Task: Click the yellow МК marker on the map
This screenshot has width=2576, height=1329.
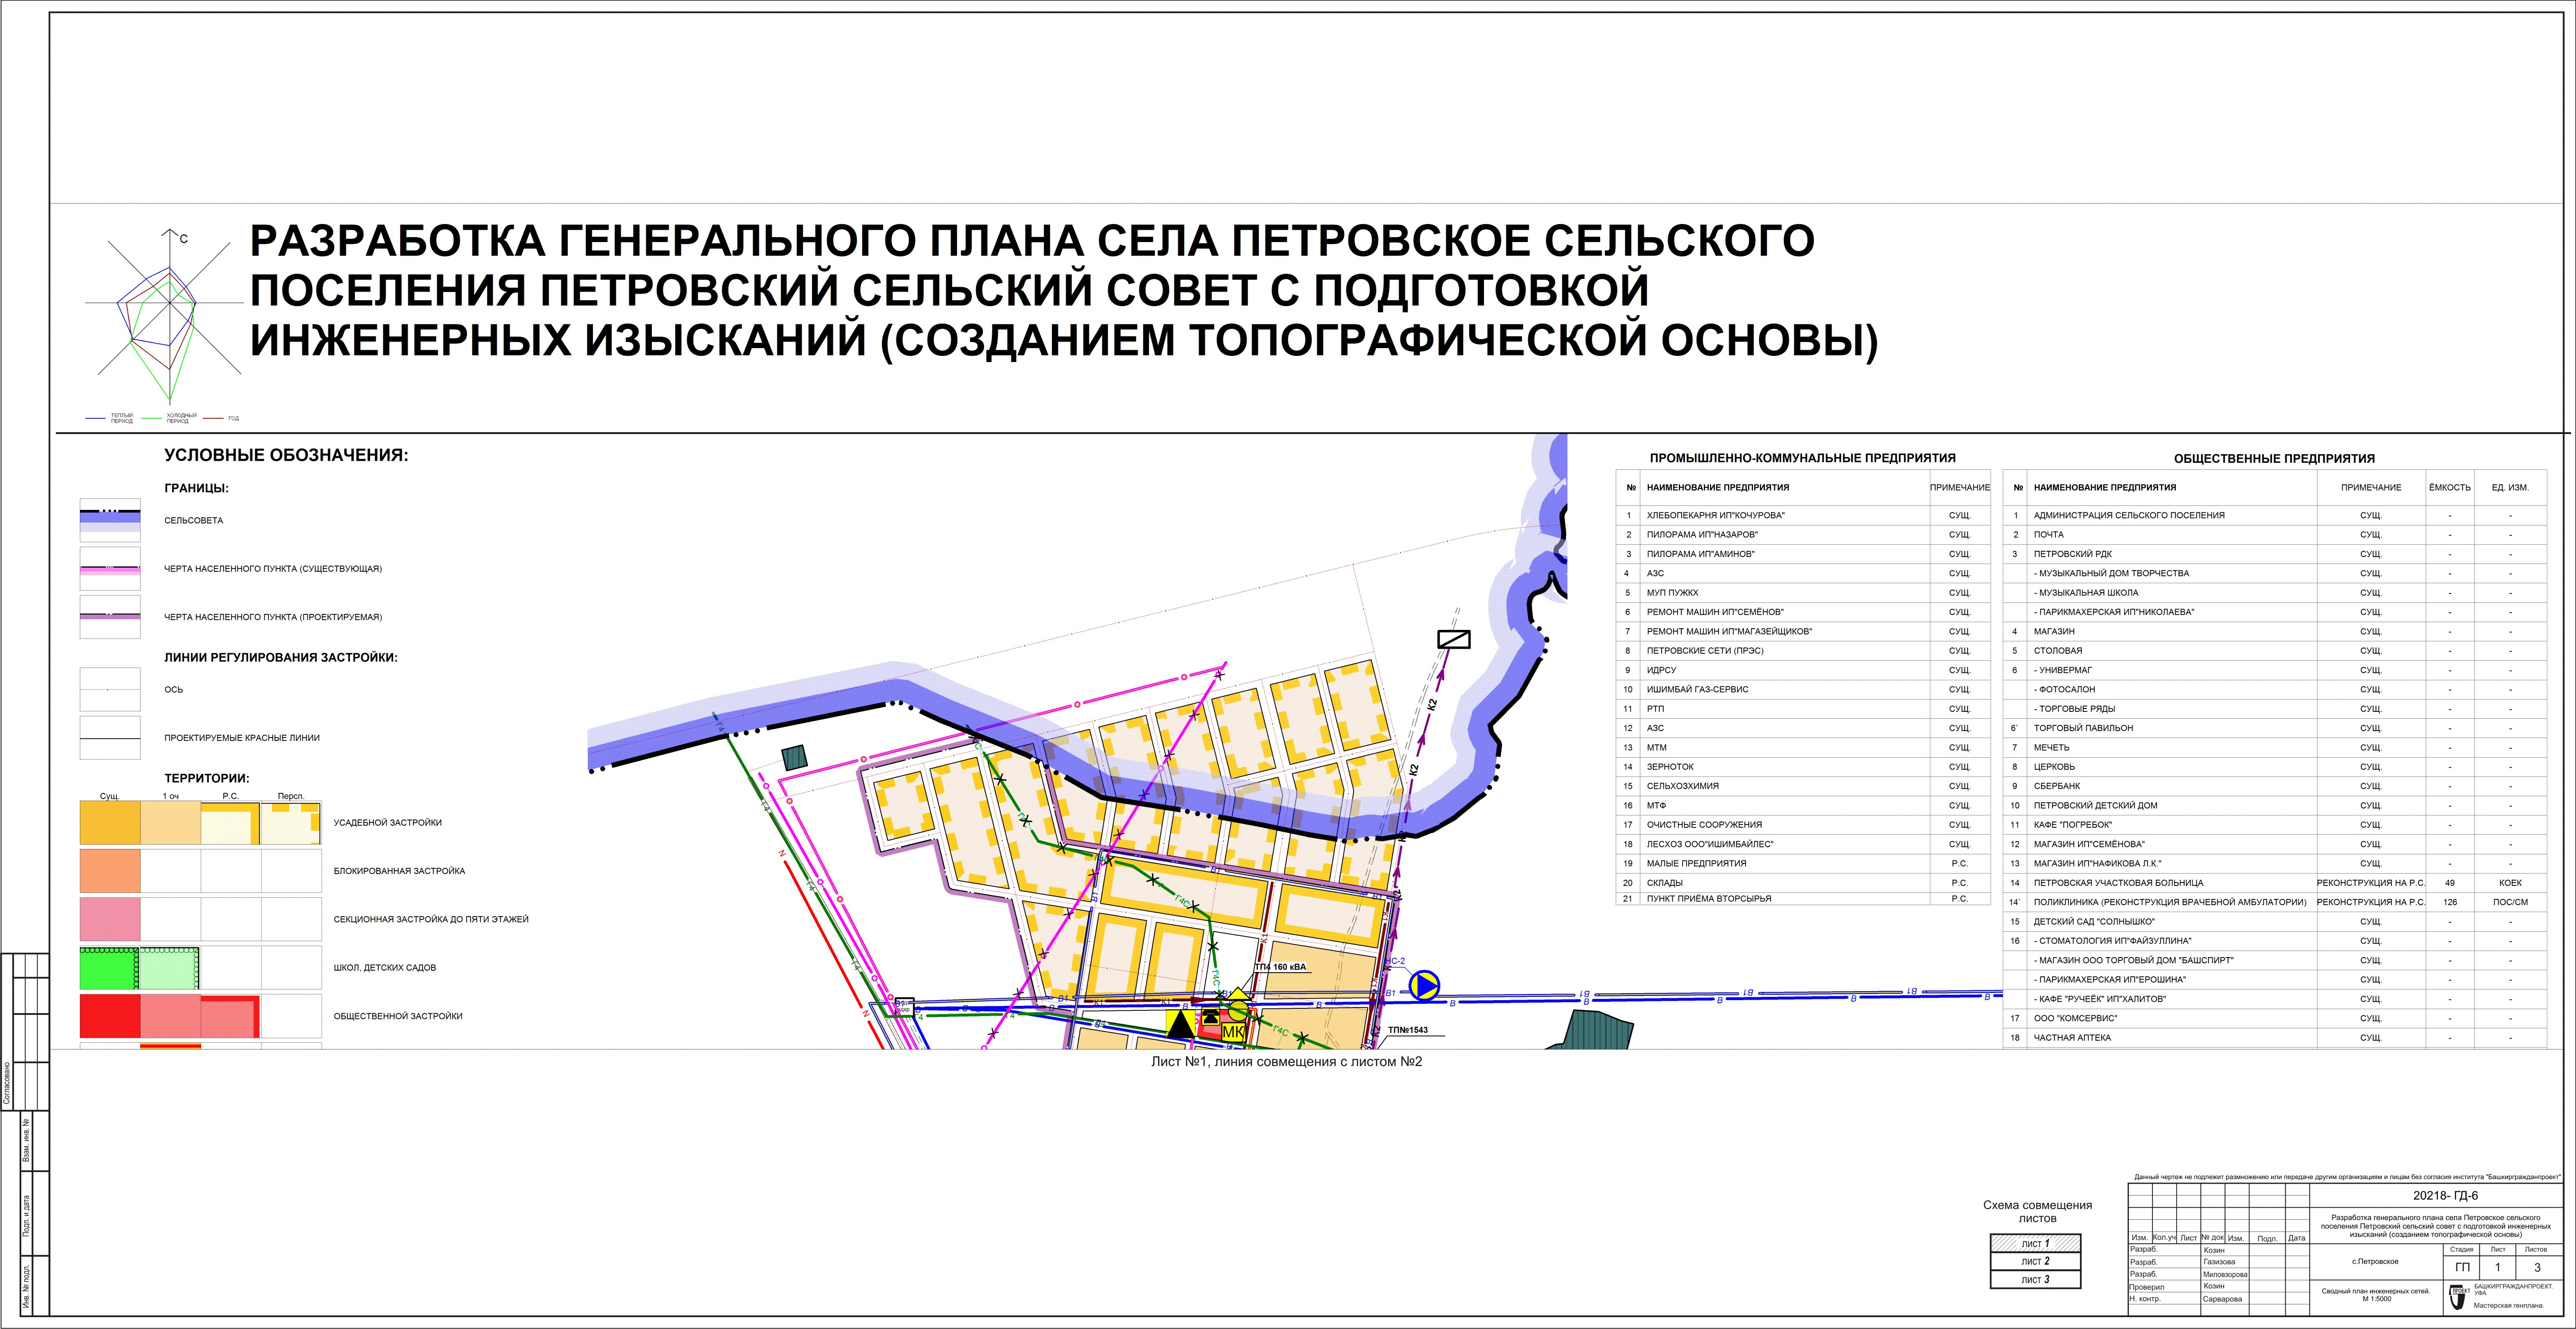Action: [x=1233, y=1032]
